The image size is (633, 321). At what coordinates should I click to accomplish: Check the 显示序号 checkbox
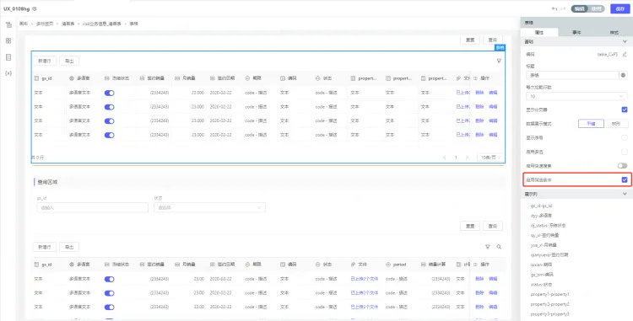tap(625, 137)
